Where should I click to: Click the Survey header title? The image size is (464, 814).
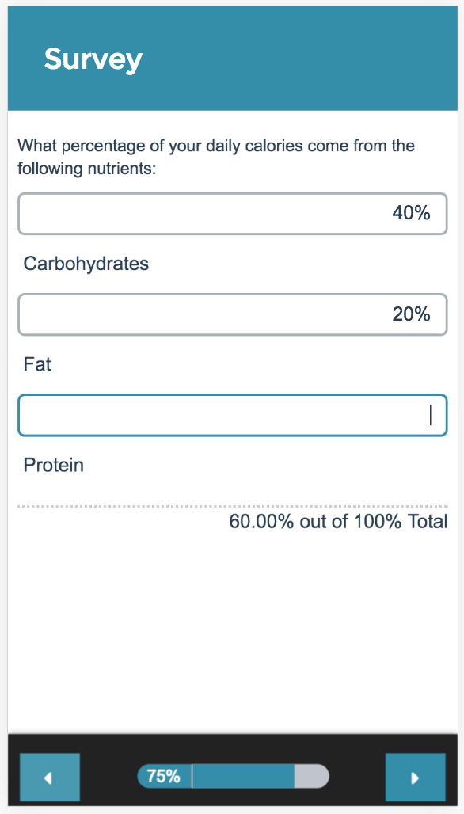[93, 59]
